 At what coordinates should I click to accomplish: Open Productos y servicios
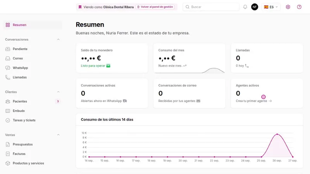click(33, 163)
